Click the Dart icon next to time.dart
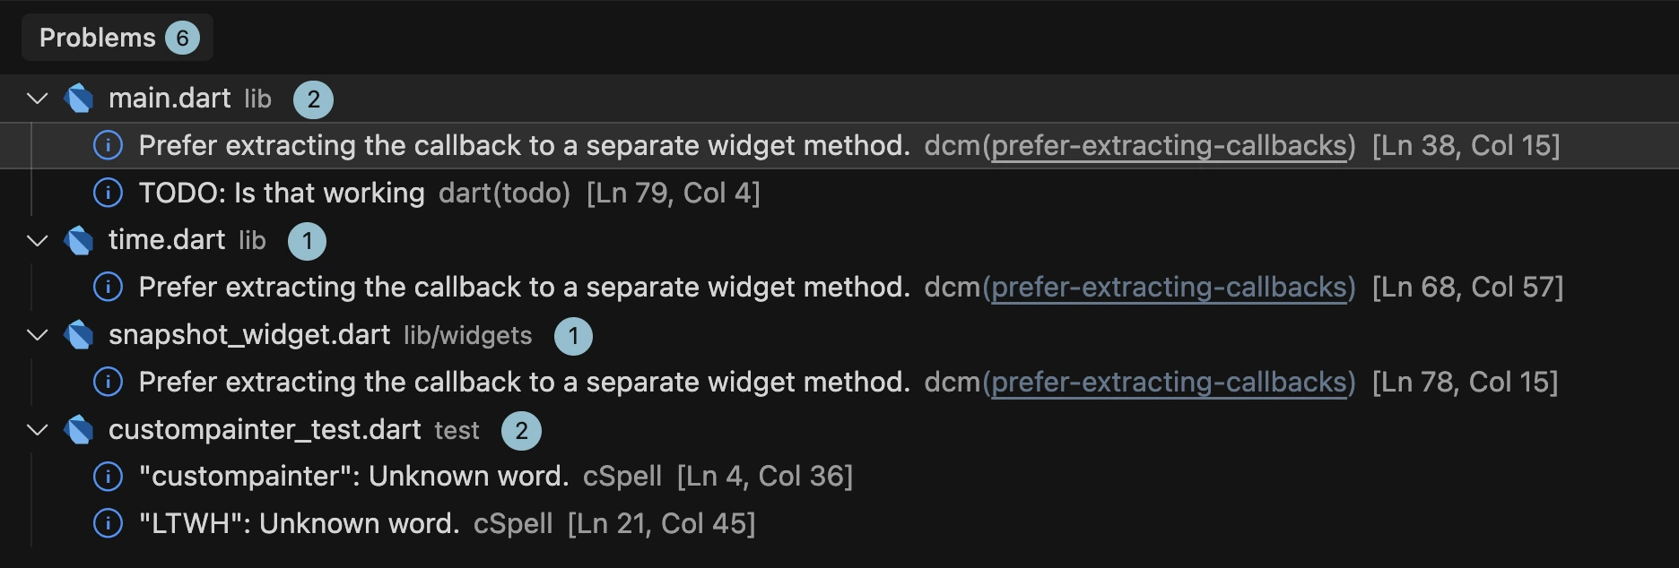 coord(80,240)
